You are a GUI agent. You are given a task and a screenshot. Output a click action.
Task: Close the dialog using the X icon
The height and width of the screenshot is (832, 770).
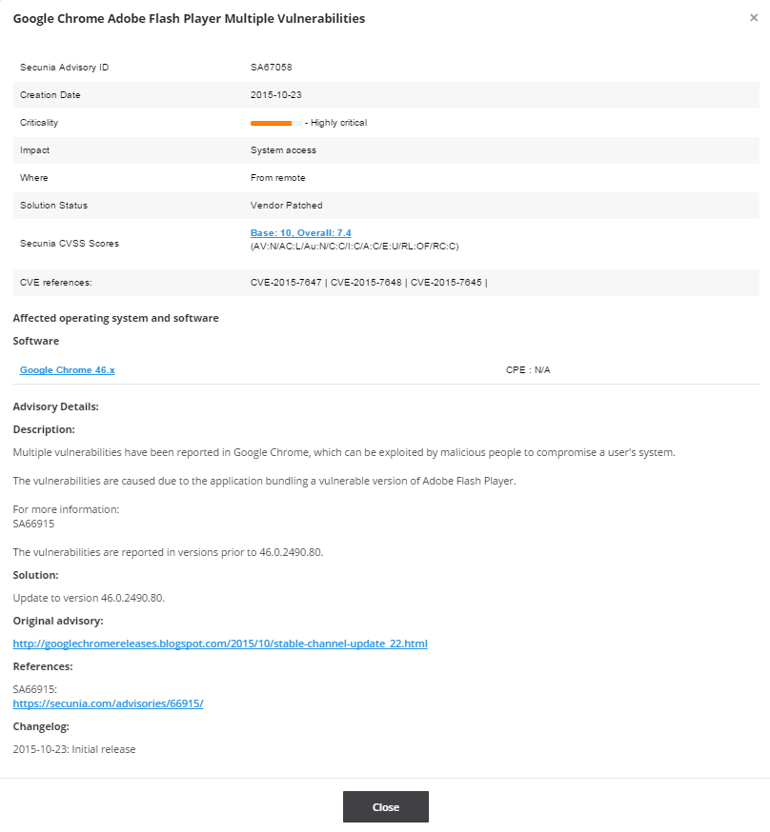[x=754, y=18]
